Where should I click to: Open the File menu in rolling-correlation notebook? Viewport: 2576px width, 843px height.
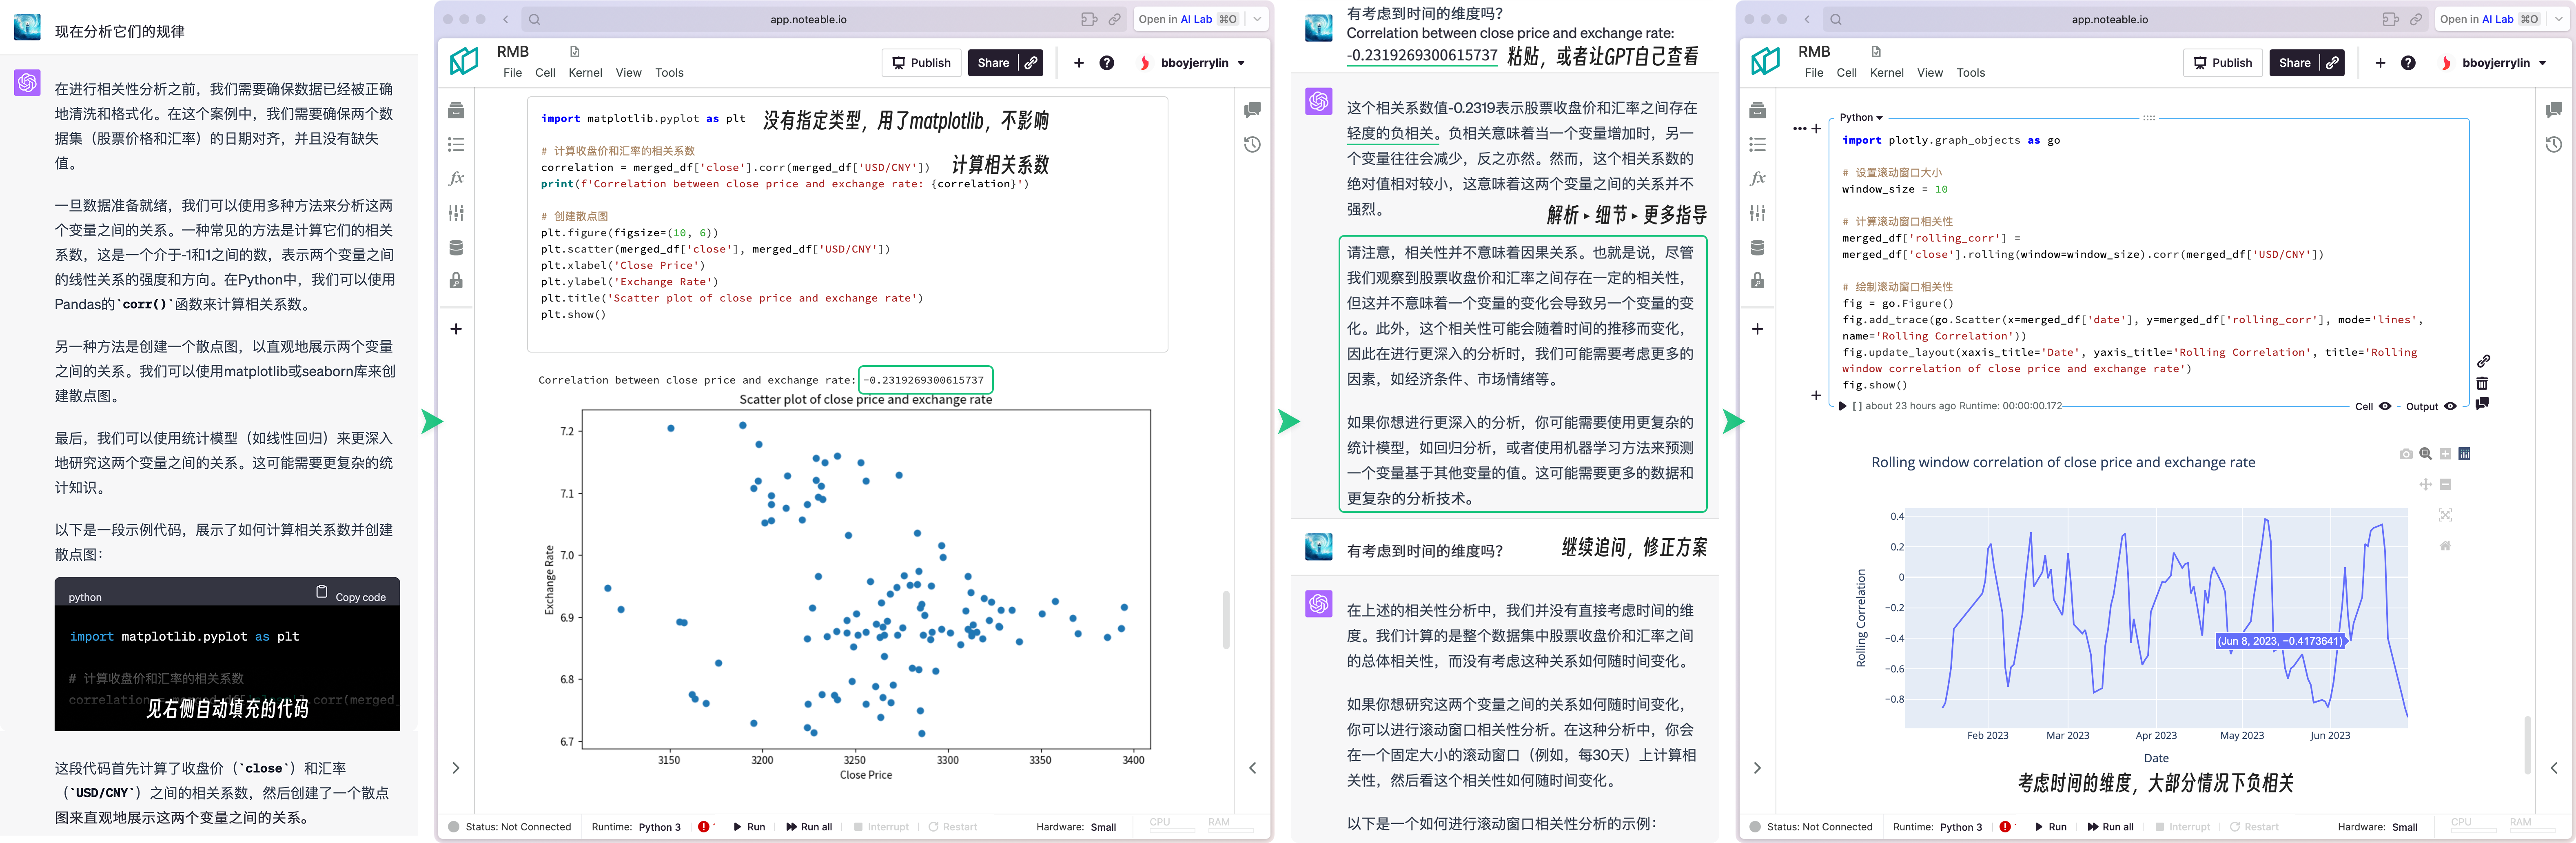click(1814, 73)
